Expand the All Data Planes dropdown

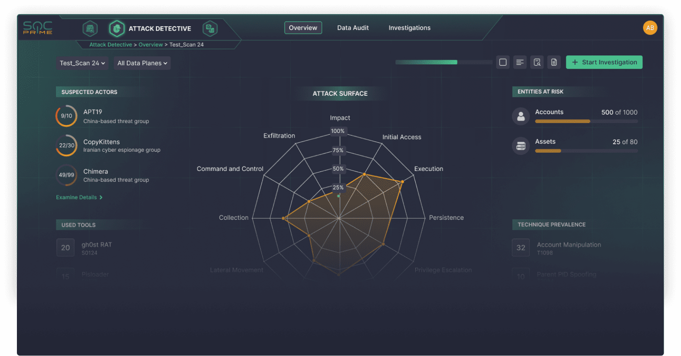tap(142, 63)
